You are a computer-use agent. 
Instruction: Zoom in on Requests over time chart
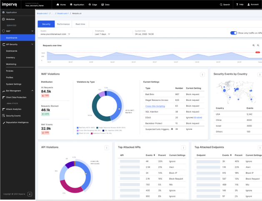253,45
